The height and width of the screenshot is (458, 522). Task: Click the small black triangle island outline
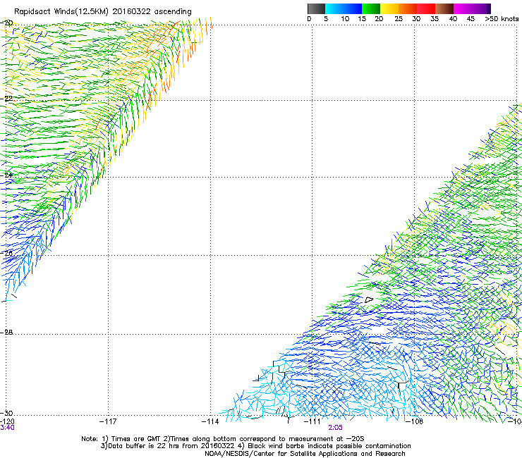point(369,299)
